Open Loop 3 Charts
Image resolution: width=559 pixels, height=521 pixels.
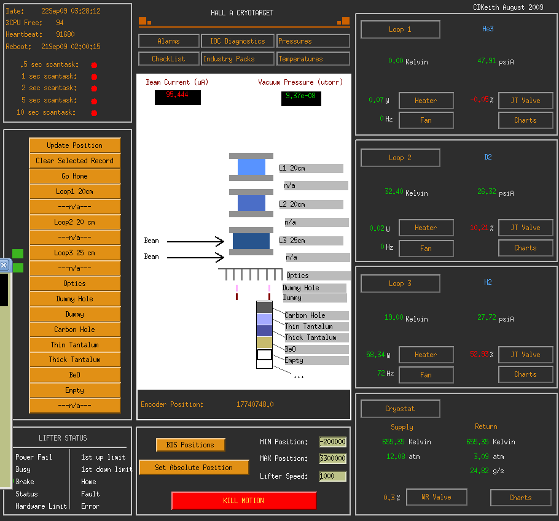coord(525,374)
